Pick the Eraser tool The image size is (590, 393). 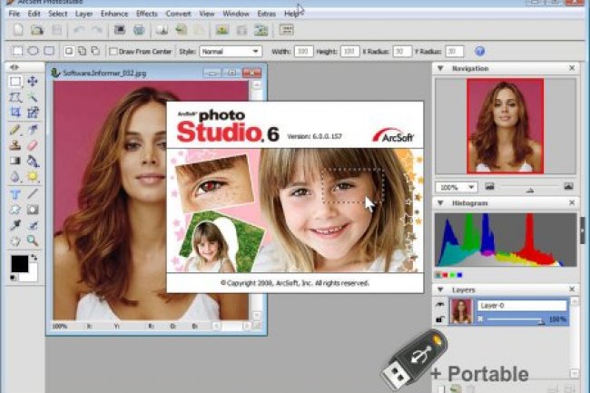33,145
